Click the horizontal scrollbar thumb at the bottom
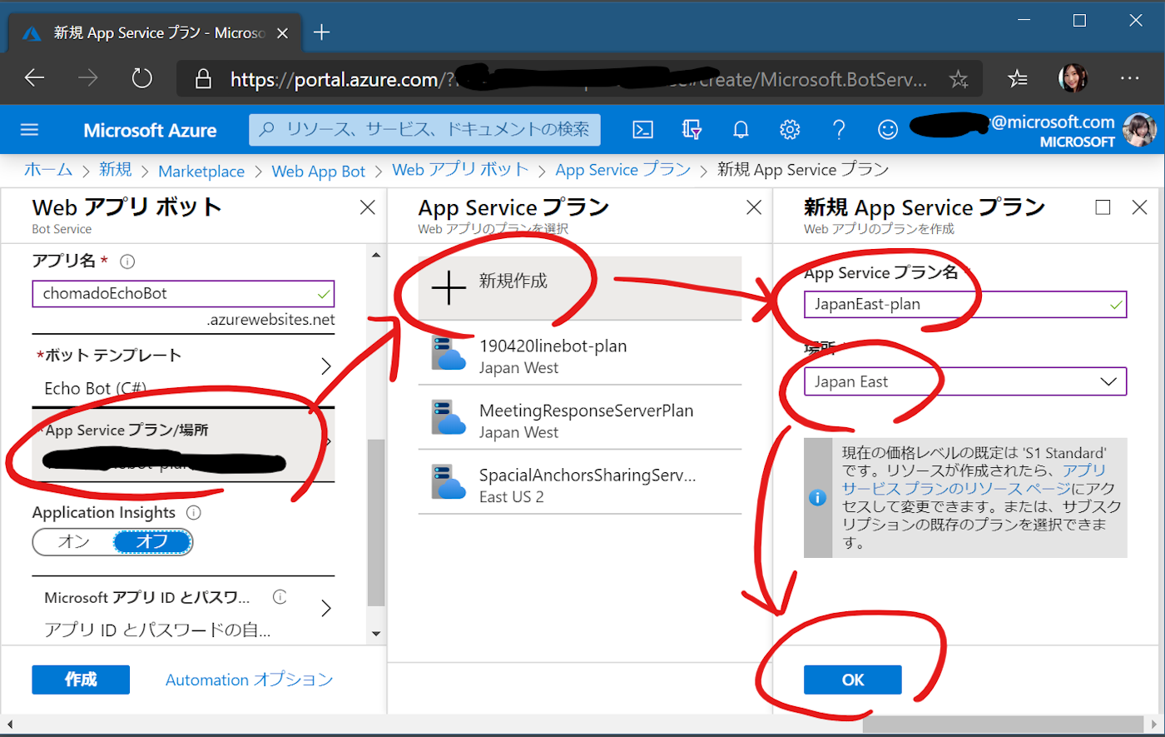1165x737 pixels. tap(1003, 725)
